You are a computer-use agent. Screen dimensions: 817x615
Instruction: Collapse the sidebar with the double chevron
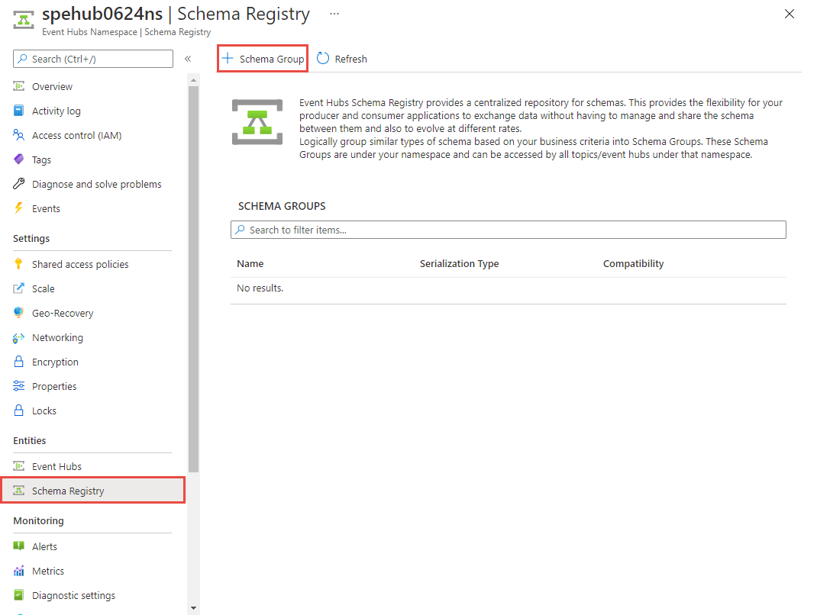(188, 59)
